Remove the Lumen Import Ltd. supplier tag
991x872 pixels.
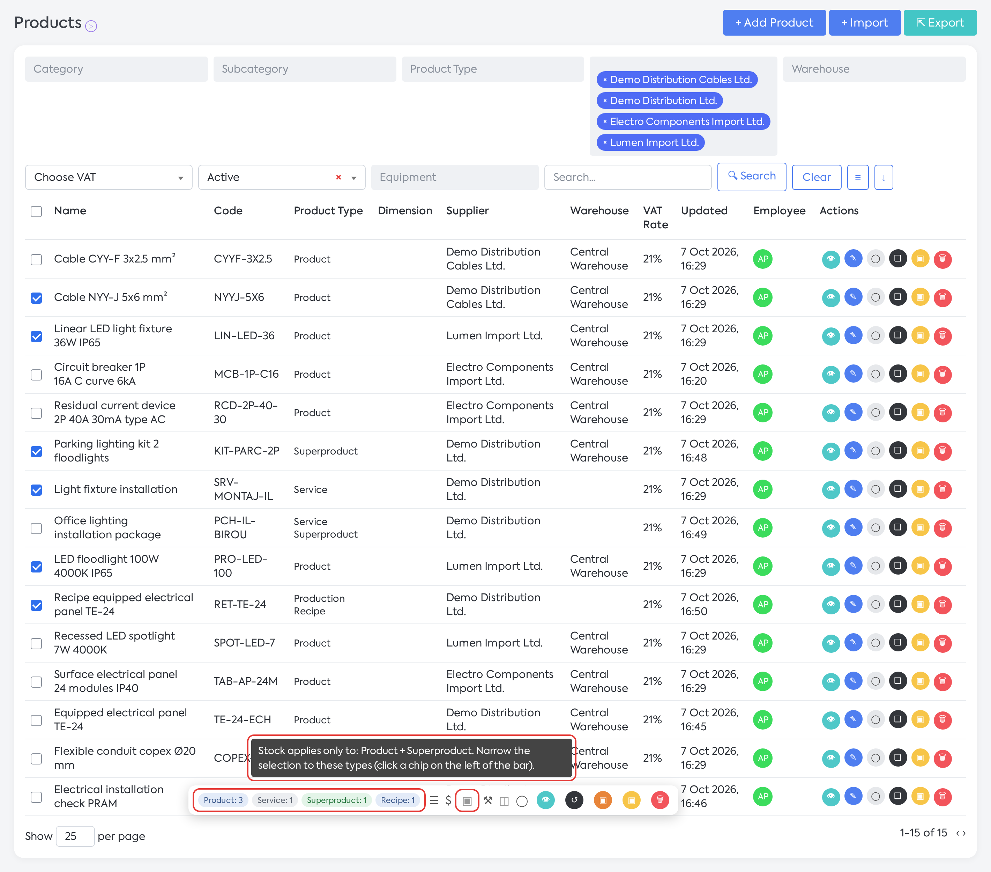pos(605,142)
